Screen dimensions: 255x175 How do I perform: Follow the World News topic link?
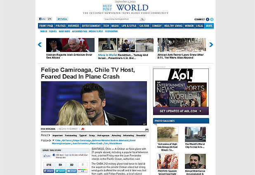click(116, 144)
